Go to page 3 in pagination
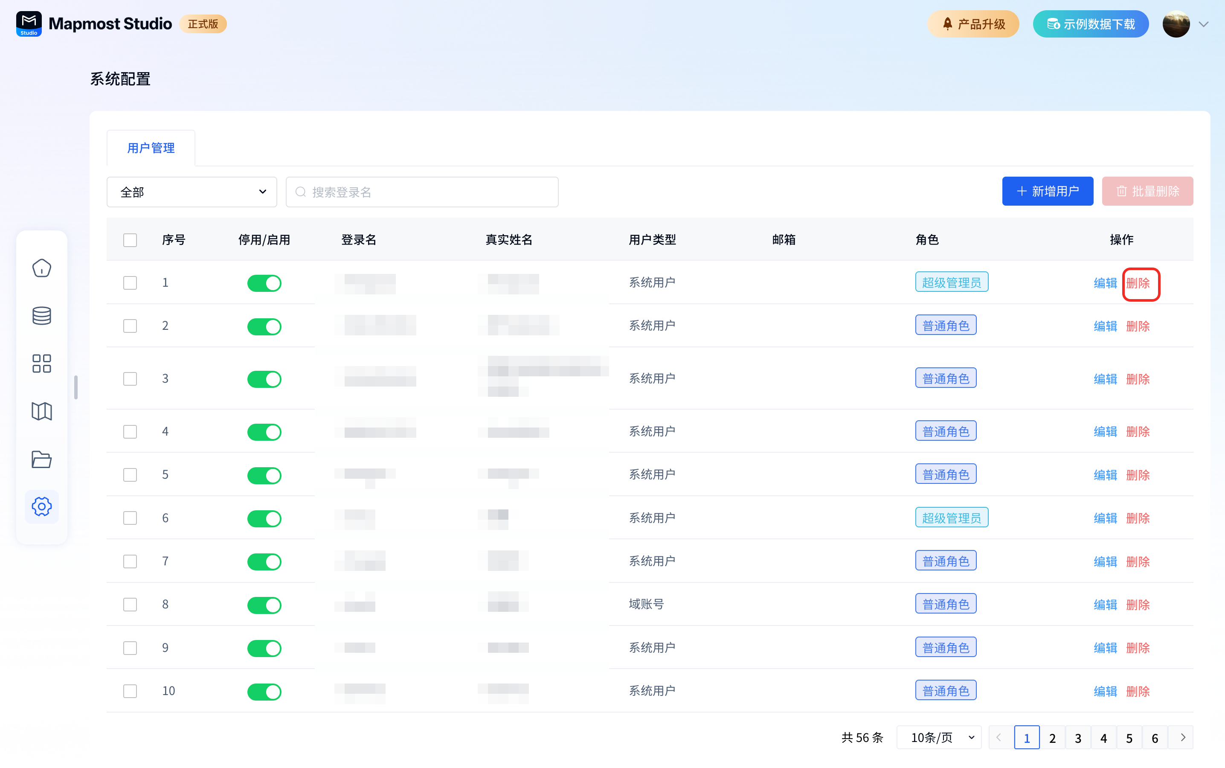This screenshot has width=1225, height=768. coord(1078,738)
